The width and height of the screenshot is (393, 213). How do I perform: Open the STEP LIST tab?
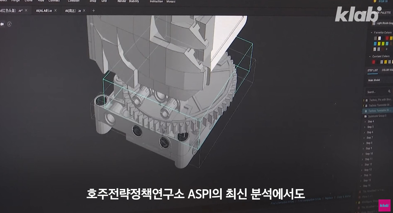pyautogui.click(x=372, y=70)
